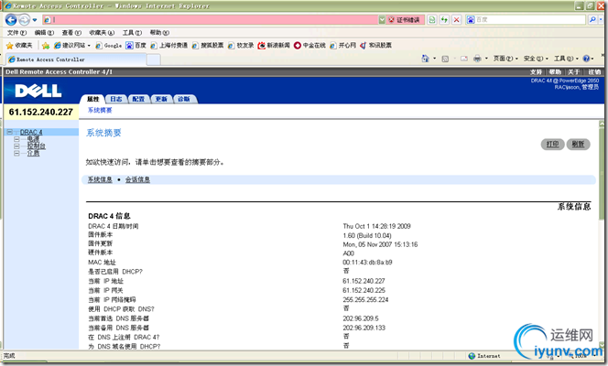Open the 收藏夹 menu in the menu bar
The height and width of the screenshot is (366, 608).
[x=102, y=33]
